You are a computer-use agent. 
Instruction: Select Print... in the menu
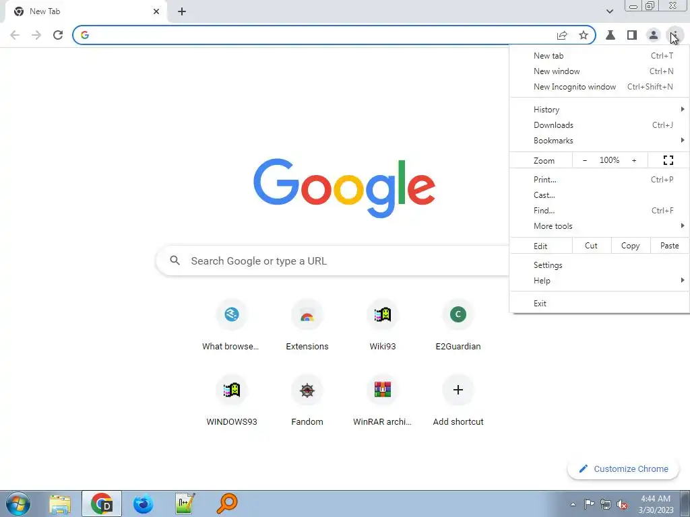pos(599,179)
